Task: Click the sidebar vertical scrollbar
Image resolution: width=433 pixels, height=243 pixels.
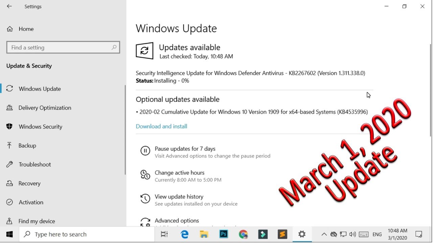Action: tap(125, 130)
